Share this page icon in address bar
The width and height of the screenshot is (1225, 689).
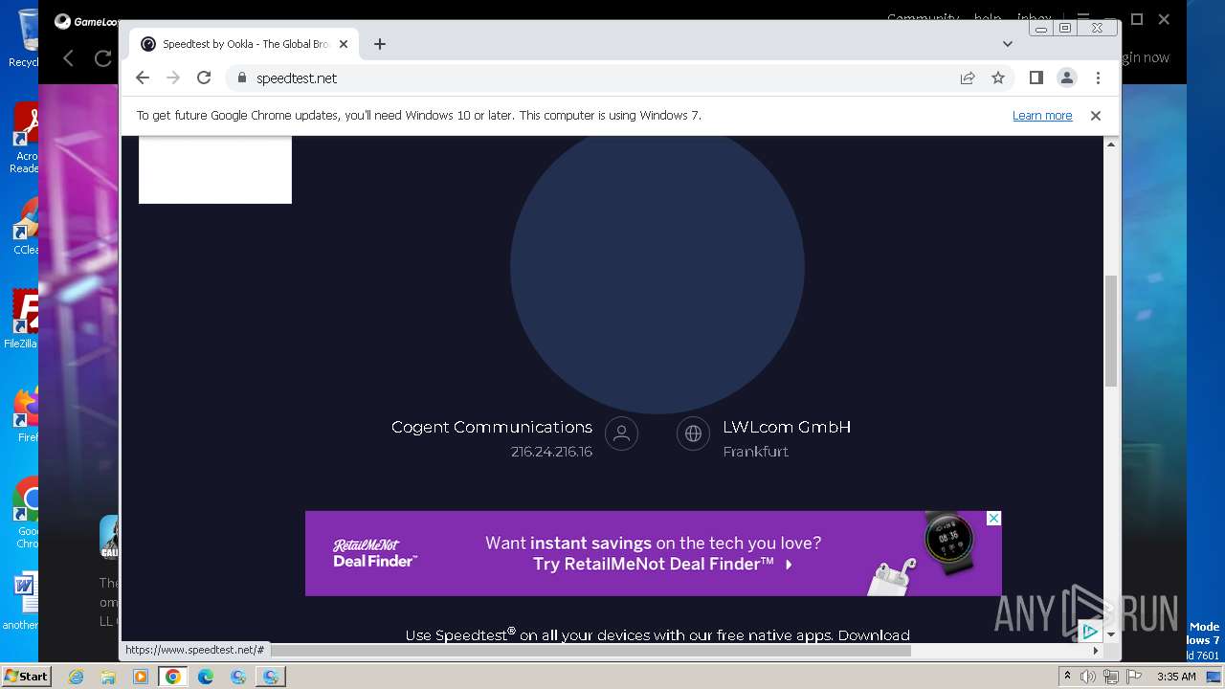tap(968, 78)
